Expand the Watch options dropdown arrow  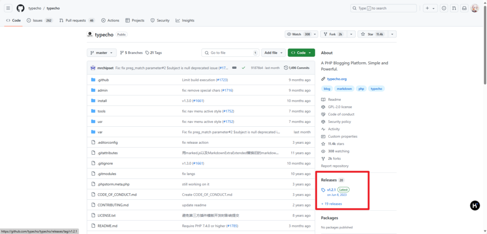pos(315,34)
